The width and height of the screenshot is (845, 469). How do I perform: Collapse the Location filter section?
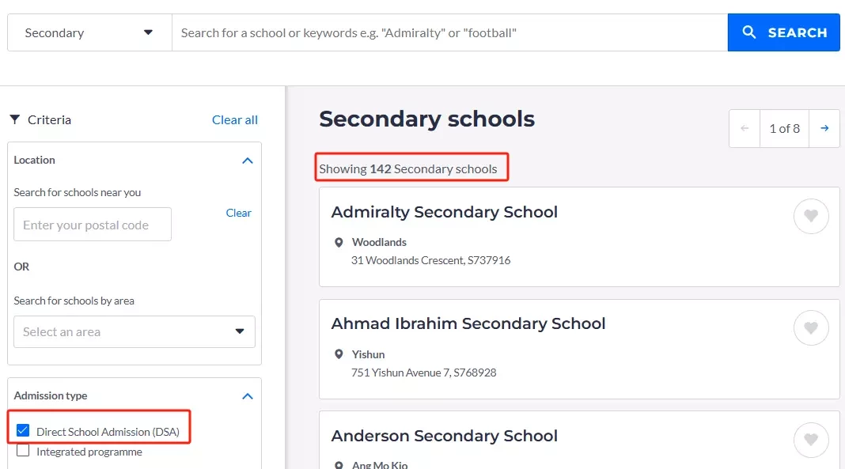(248, 160)
